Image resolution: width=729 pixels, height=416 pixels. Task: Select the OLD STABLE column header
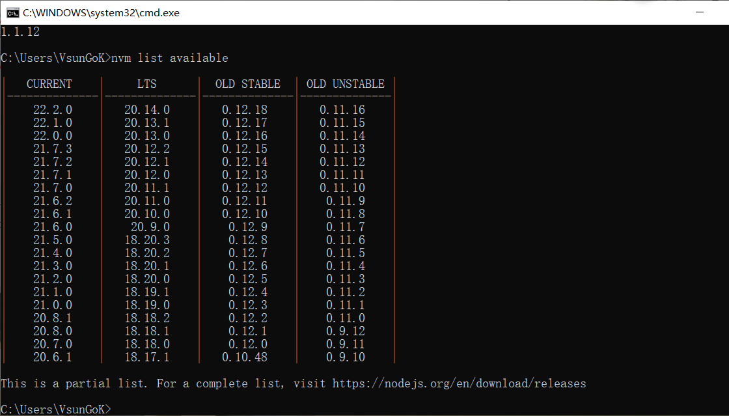(247, 83)
